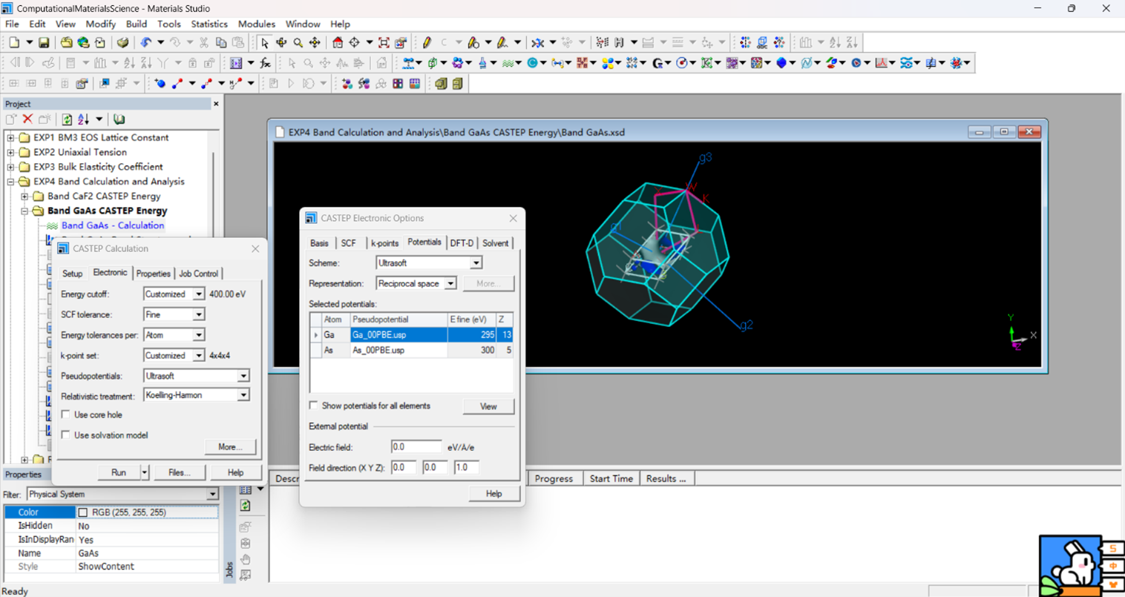Click the Run button

[x=119, y=472]
